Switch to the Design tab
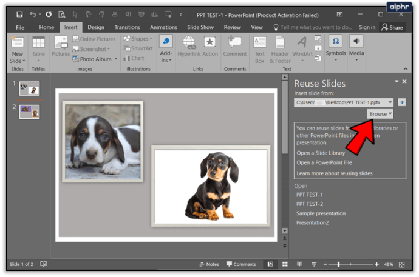The height and width of the screenshot is (277, 419). [x=95, y=27]
